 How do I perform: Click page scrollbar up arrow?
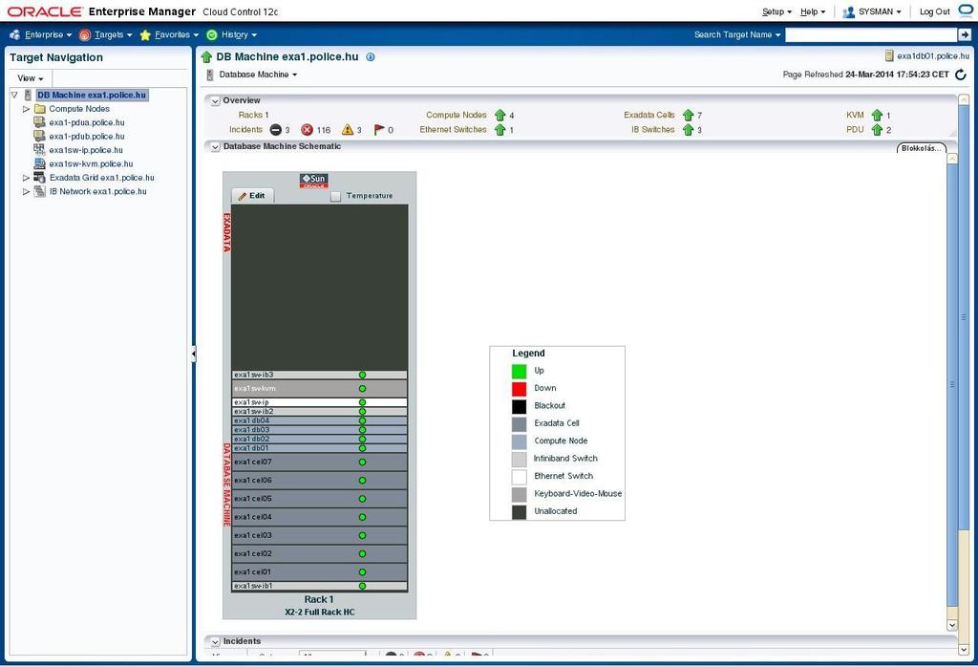[x=964, y=99]
